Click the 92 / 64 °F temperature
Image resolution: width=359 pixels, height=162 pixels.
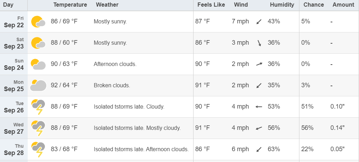pyautogui.click(x=65, y=85)
